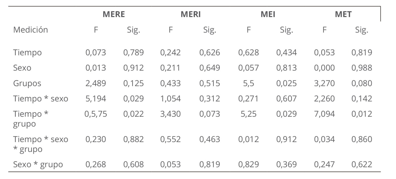This screenshot has height=179, width=396.
Task: Select the MET F value 7,094
Action: pyautogui.click(x=324, y=114)
